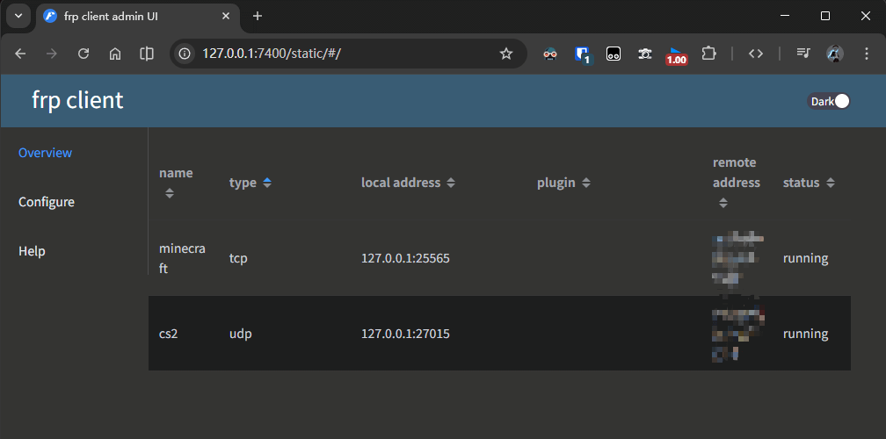The height and width of the screenshot is (439, 886).
Task: Open a new browser tab
Action: 258,17
